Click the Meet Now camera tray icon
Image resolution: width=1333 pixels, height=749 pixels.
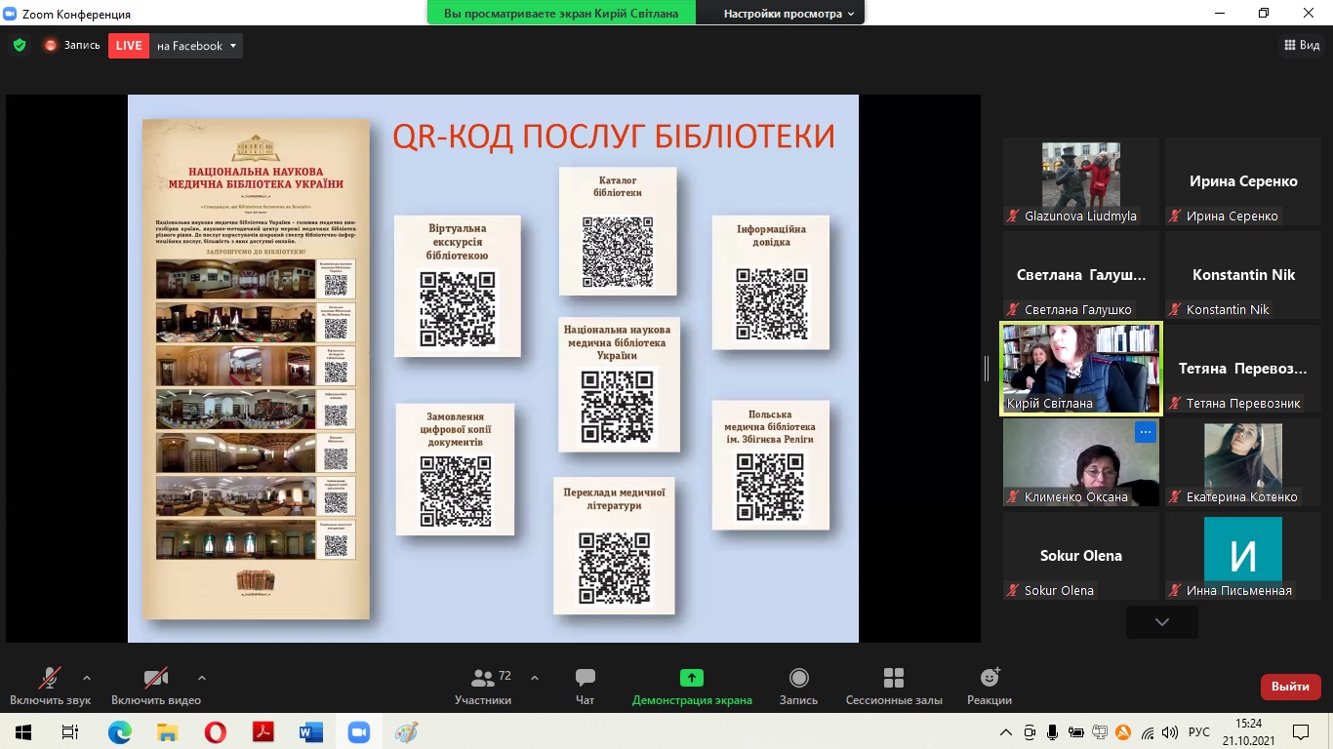click(x=1030, y=732)
